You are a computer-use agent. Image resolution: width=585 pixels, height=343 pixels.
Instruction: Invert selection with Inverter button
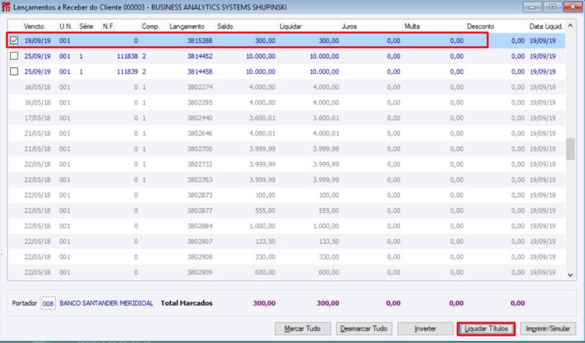[426, 329]
